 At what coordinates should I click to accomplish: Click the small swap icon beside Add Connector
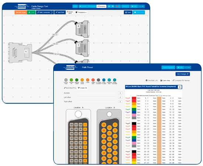[x=52, y=13]
